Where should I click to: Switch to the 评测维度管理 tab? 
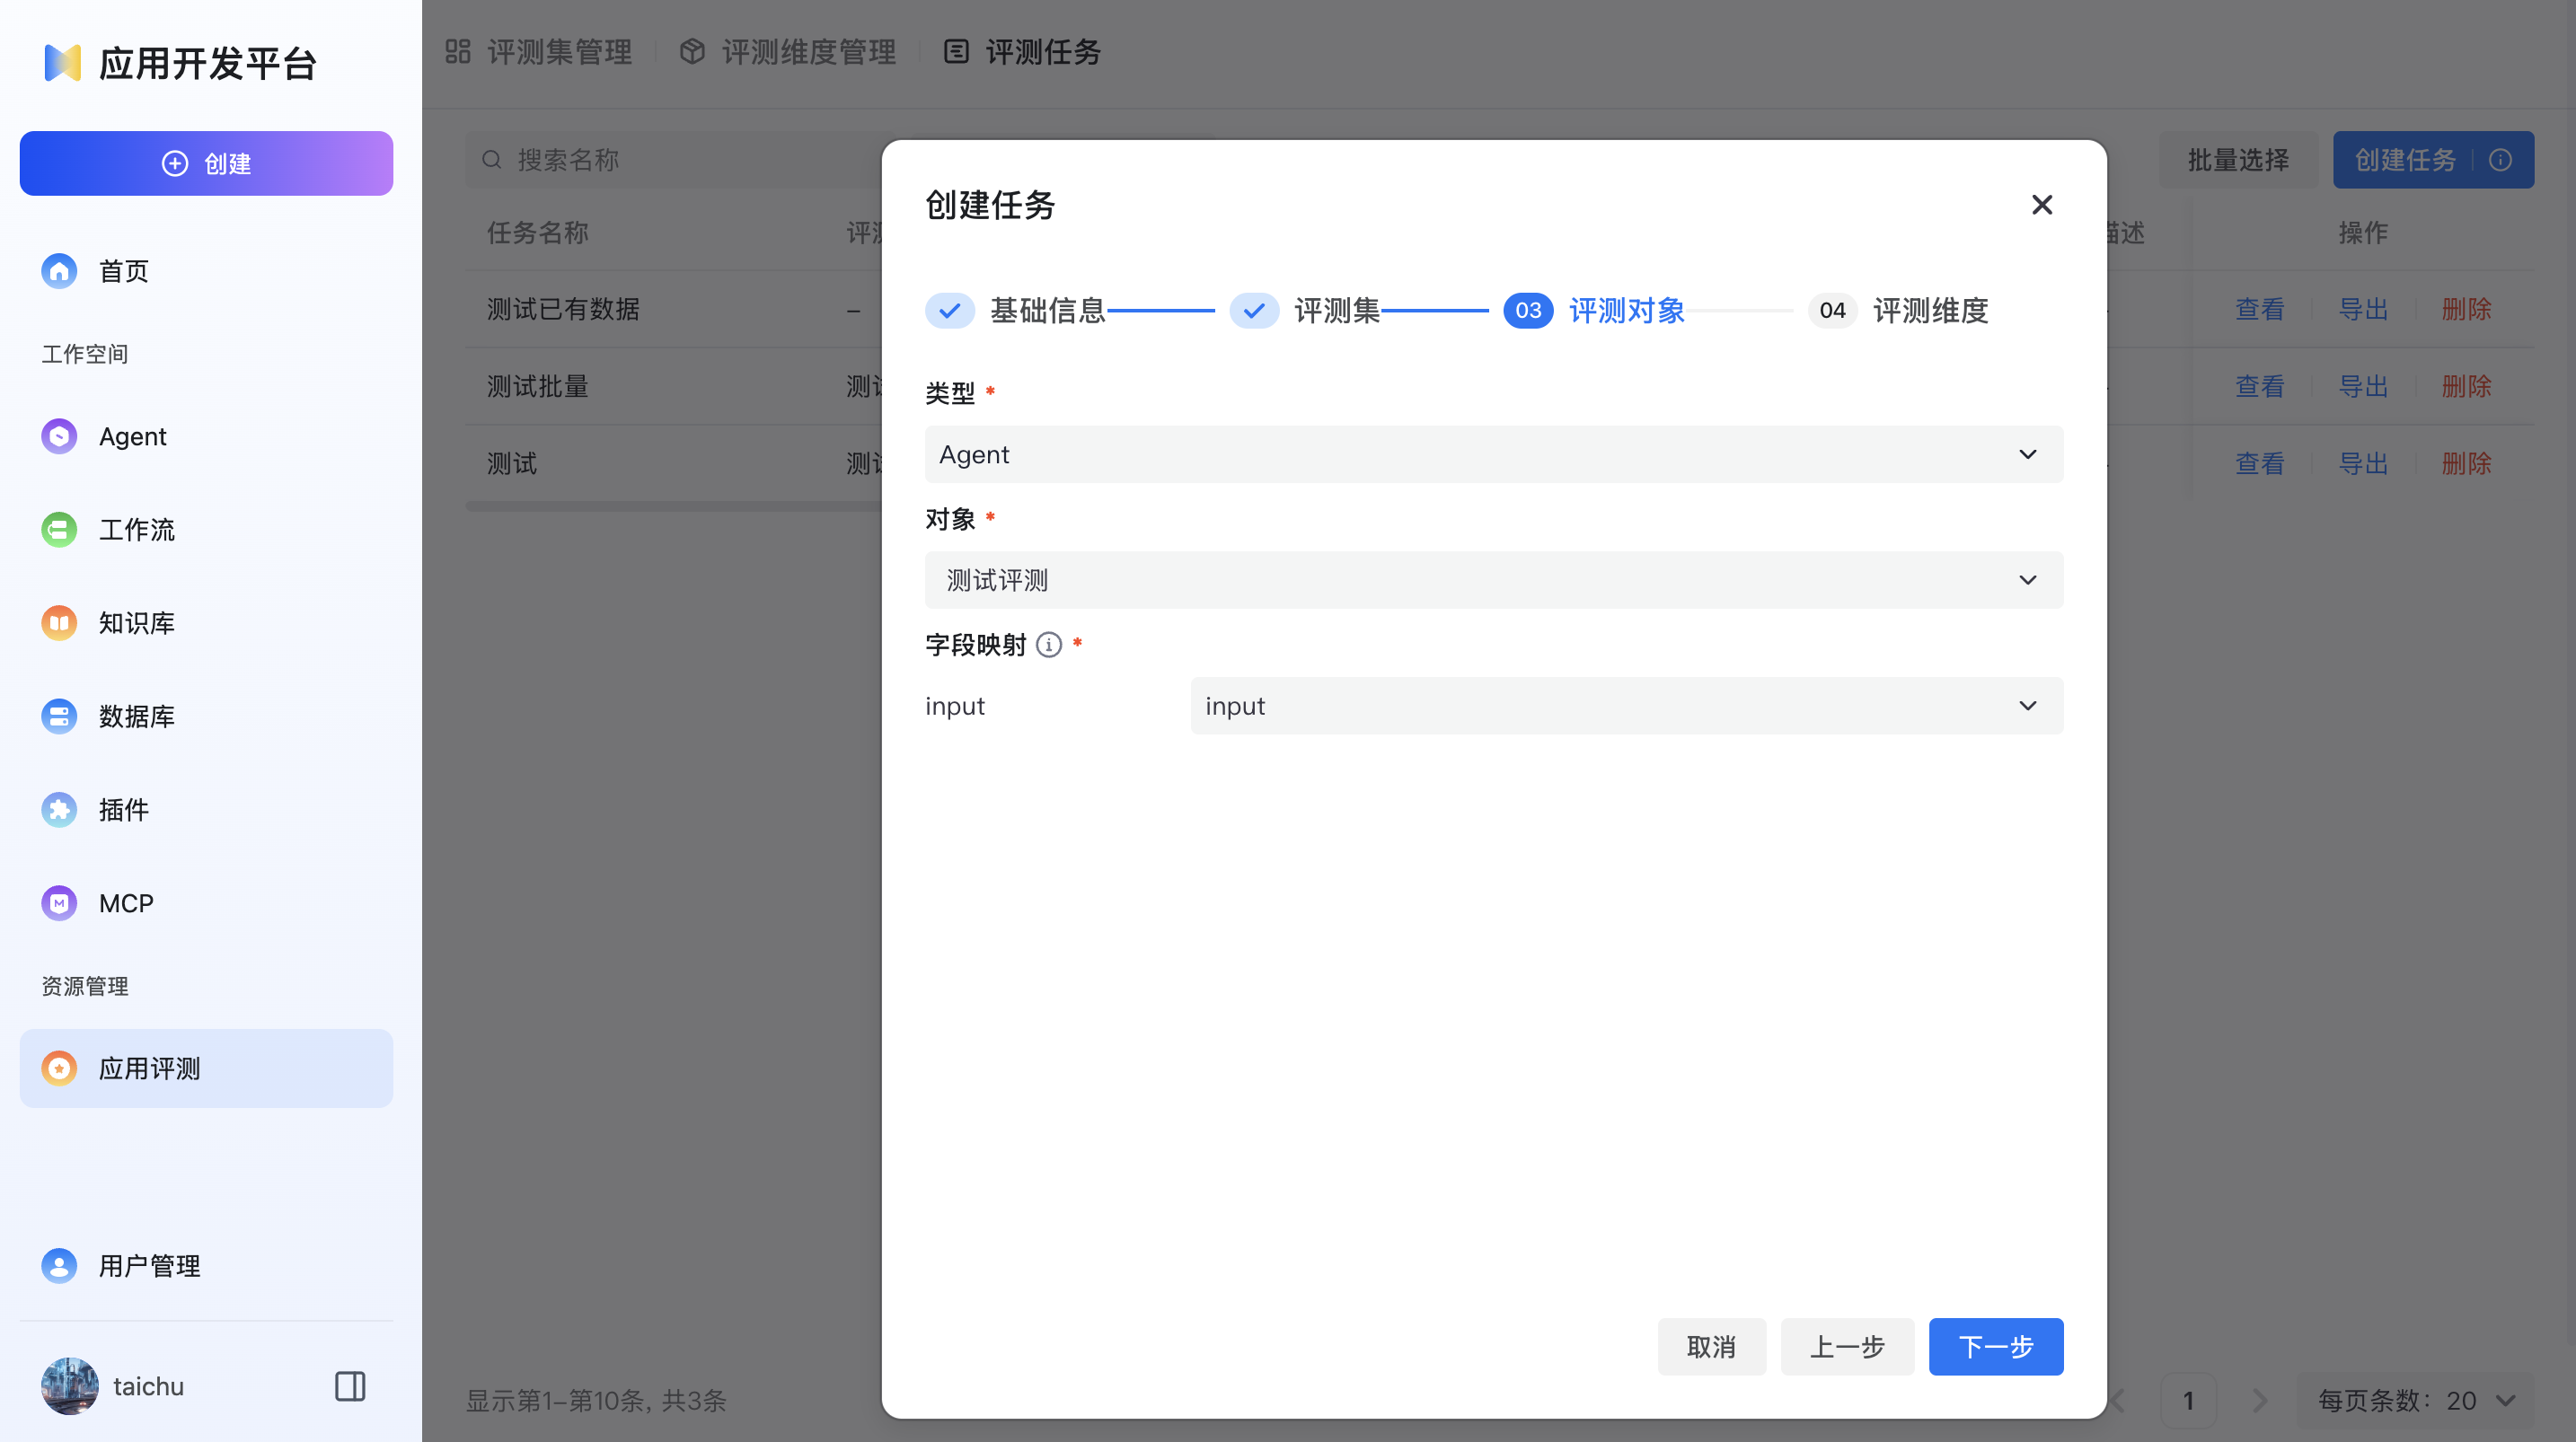point(808,52)
